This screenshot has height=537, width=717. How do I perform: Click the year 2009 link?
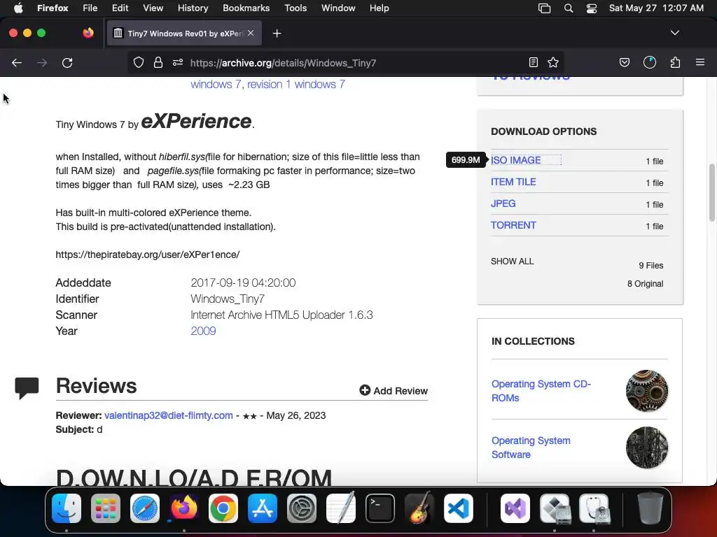pos(203,331)
